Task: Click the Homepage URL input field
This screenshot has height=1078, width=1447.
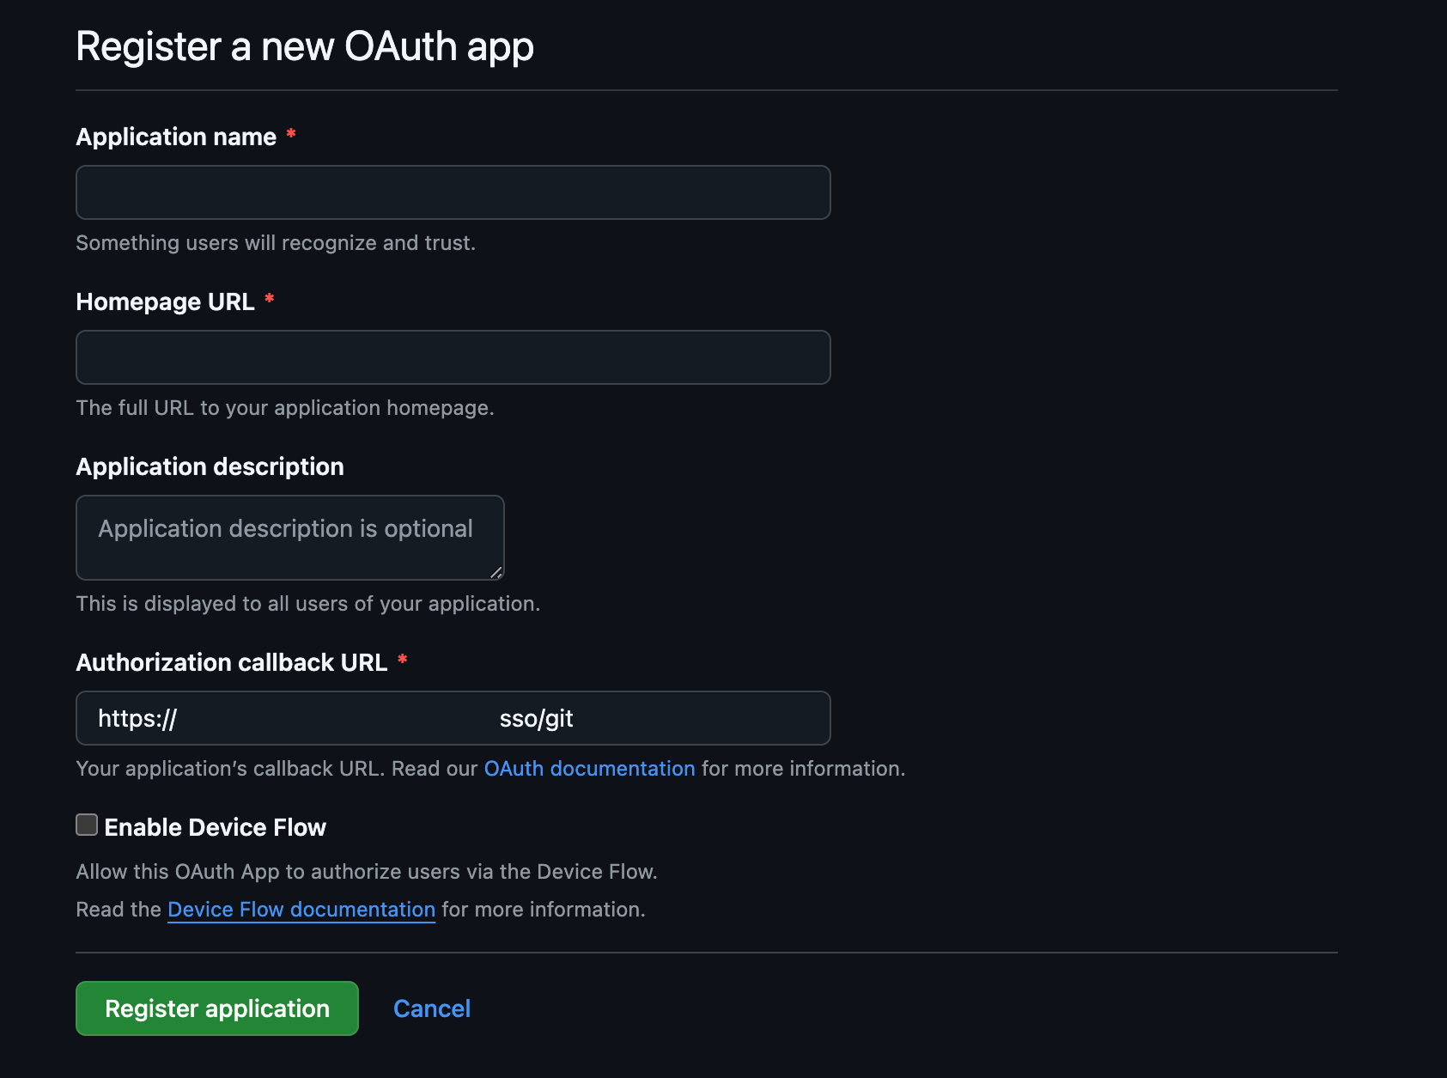Action: point(453,356)
